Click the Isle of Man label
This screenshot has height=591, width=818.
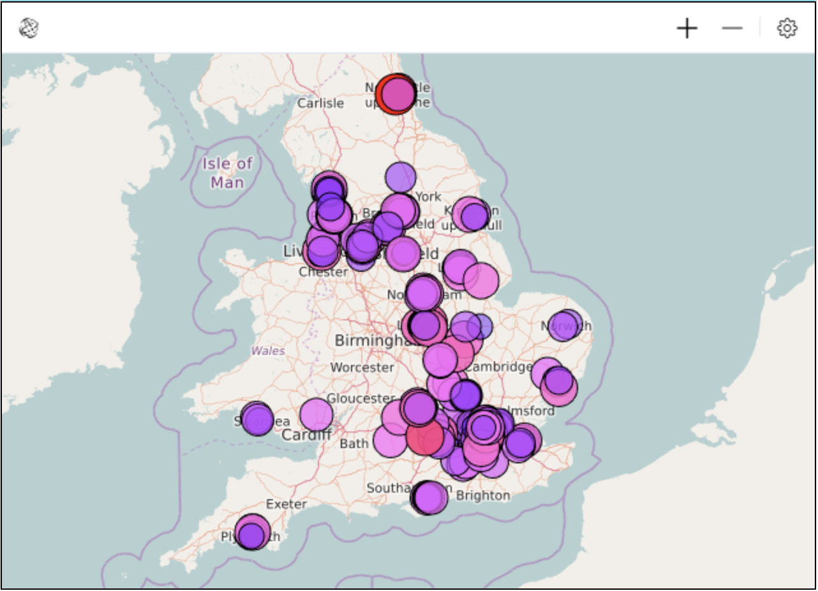click(x=227, y=173)
